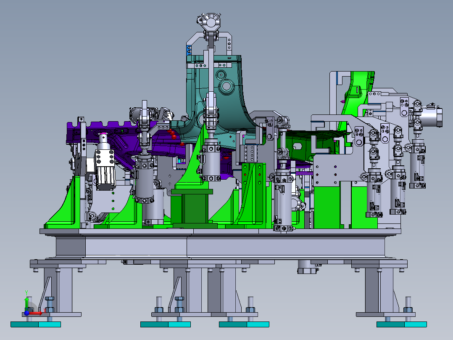Click the green Y axis arrow
The width and height of the screenshot is (453, 340).
27,300
